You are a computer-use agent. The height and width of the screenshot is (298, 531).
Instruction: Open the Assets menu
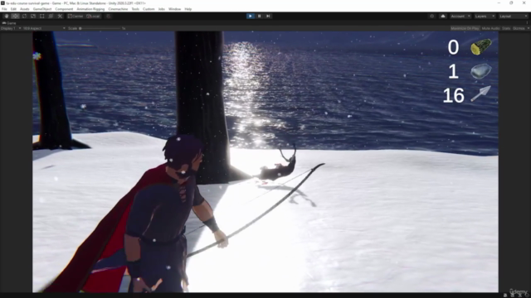(25, 9)
